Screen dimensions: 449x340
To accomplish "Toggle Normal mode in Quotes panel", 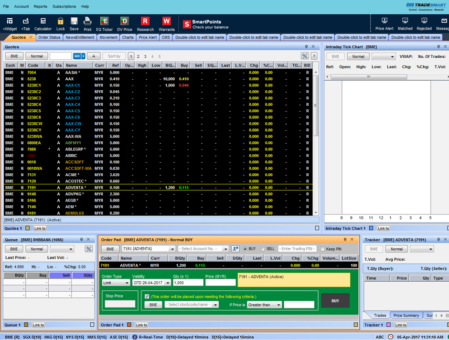I will [x=37, y=56].
